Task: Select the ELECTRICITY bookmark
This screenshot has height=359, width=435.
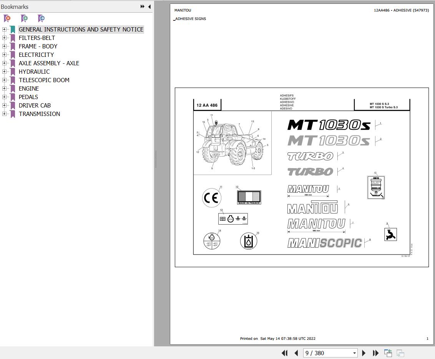Action: [37, 55]
